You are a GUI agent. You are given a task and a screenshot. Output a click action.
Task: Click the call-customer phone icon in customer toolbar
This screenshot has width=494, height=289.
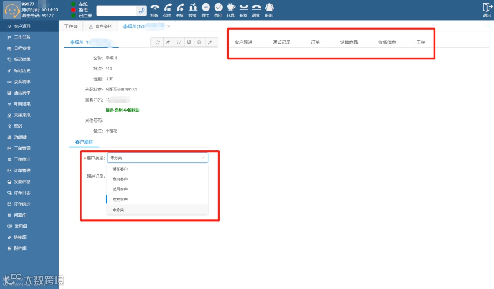pyautogui.click(x=168, y=42)
